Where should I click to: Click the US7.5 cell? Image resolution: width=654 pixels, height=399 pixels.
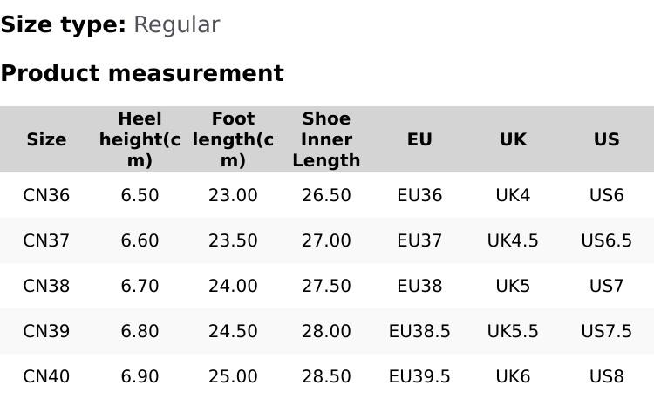(x=606, y=331)
